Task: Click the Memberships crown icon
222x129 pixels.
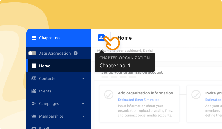Action: (x=34, y=116)
